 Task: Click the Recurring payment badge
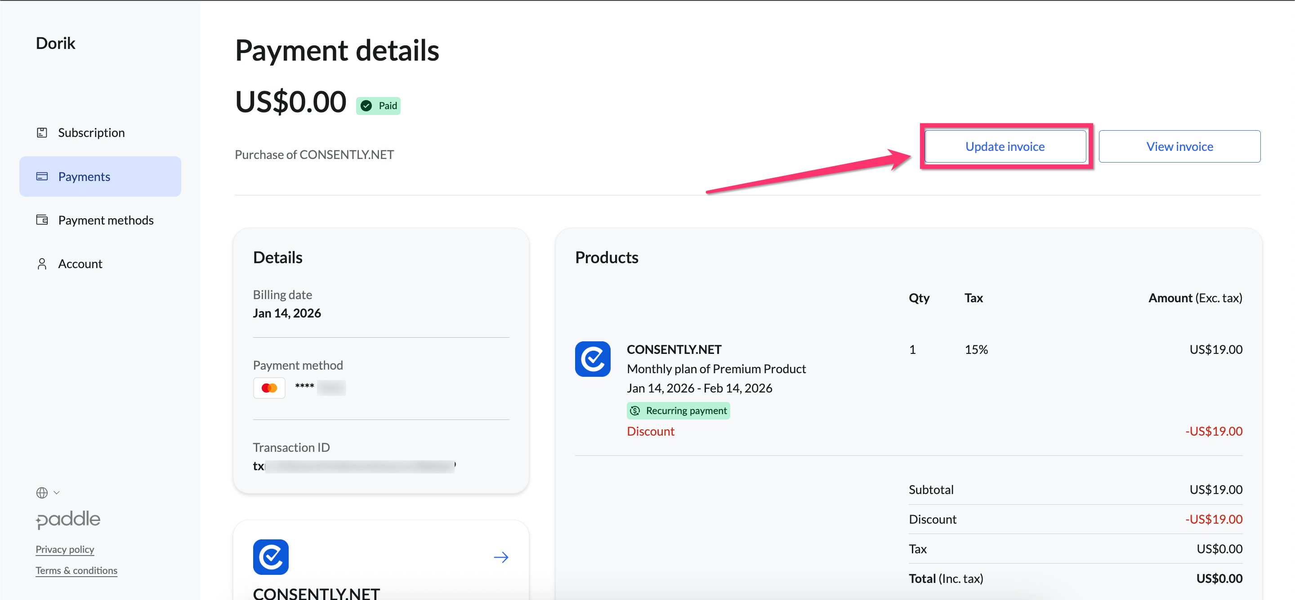coord(678,410)
